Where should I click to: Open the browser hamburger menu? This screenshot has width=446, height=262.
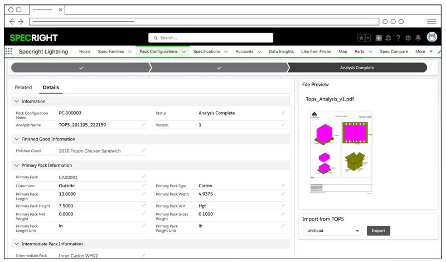click(x=432, y=22)
